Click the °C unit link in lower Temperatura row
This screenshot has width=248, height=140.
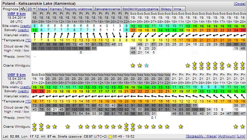click(28, 101)
